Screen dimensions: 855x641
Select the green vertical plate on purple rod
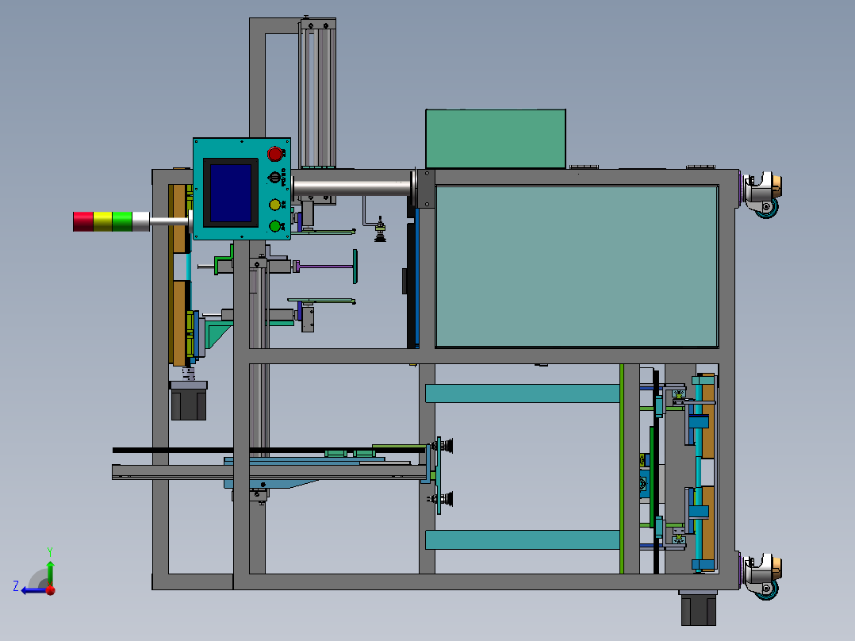[x=355, y=267]
